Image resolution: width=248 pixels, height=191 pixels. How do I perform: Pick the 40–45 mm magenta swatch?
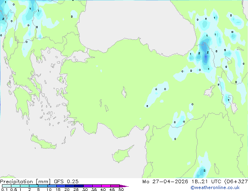pos(106,186)
